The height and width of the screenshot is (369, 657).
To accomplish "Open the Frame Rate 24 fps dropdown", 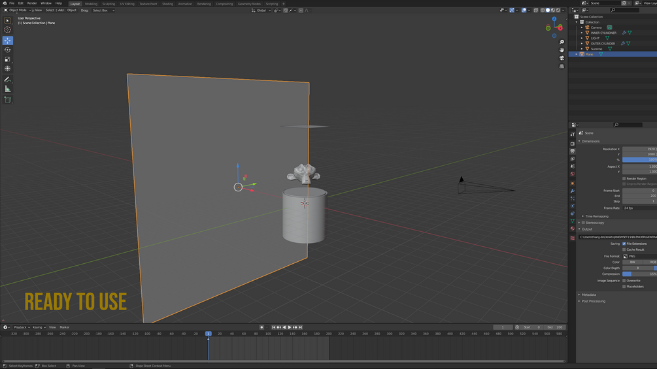I will pos(639,208).
